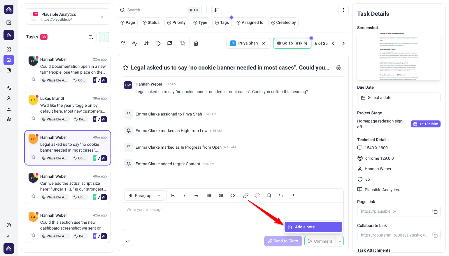Open the Created by filter chip
This screenshot has height=256, width=449.
coord(283,23)
